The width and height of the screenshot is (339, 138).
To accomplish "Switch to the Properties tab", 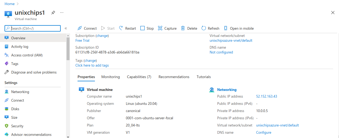I will [x=86, y=77].
